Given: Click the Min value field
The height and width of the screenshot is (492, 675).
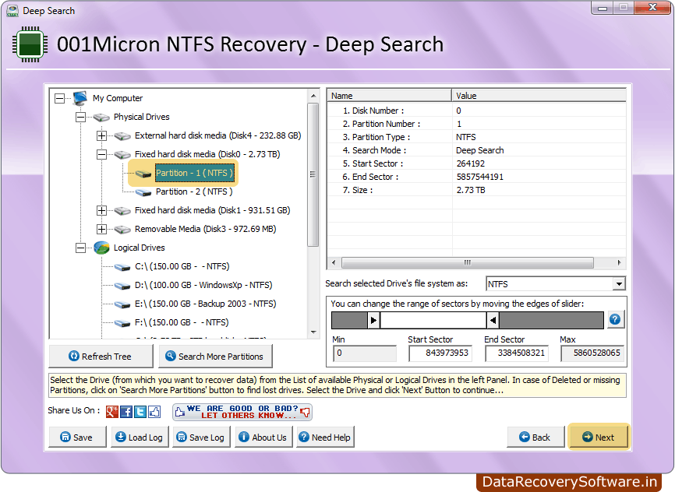Looking at the screenshot, I should (x=364, y=353).
